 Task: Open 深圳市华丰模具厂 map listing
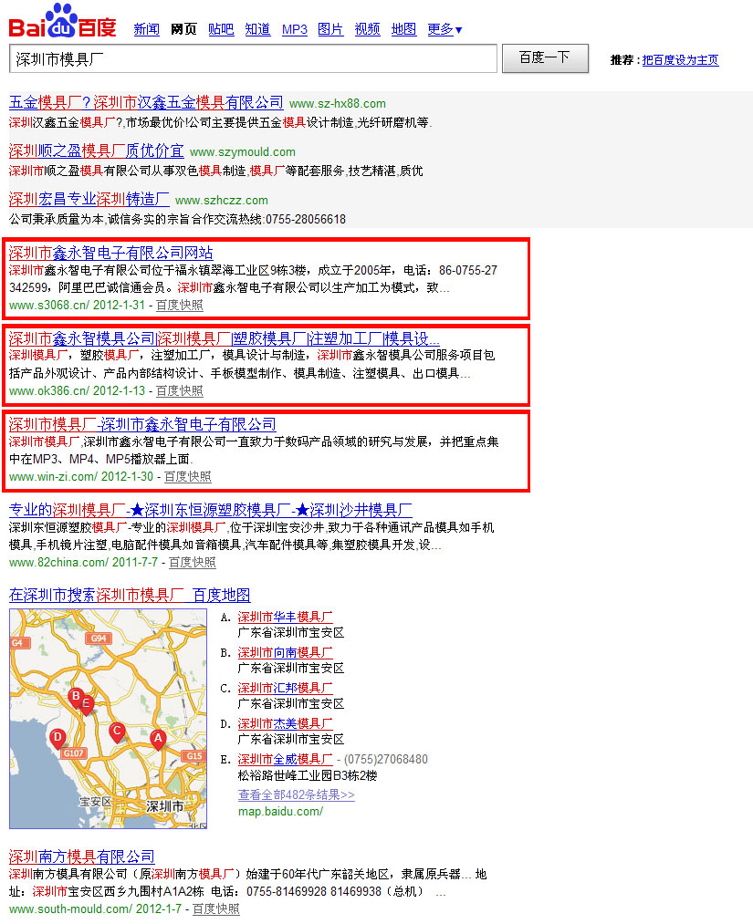286,618
